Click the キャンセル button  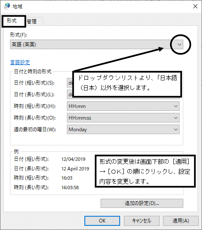click(142, 220)
